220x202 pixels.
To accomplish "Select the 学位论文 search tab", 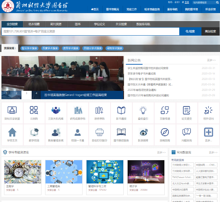I will (99, 24).
